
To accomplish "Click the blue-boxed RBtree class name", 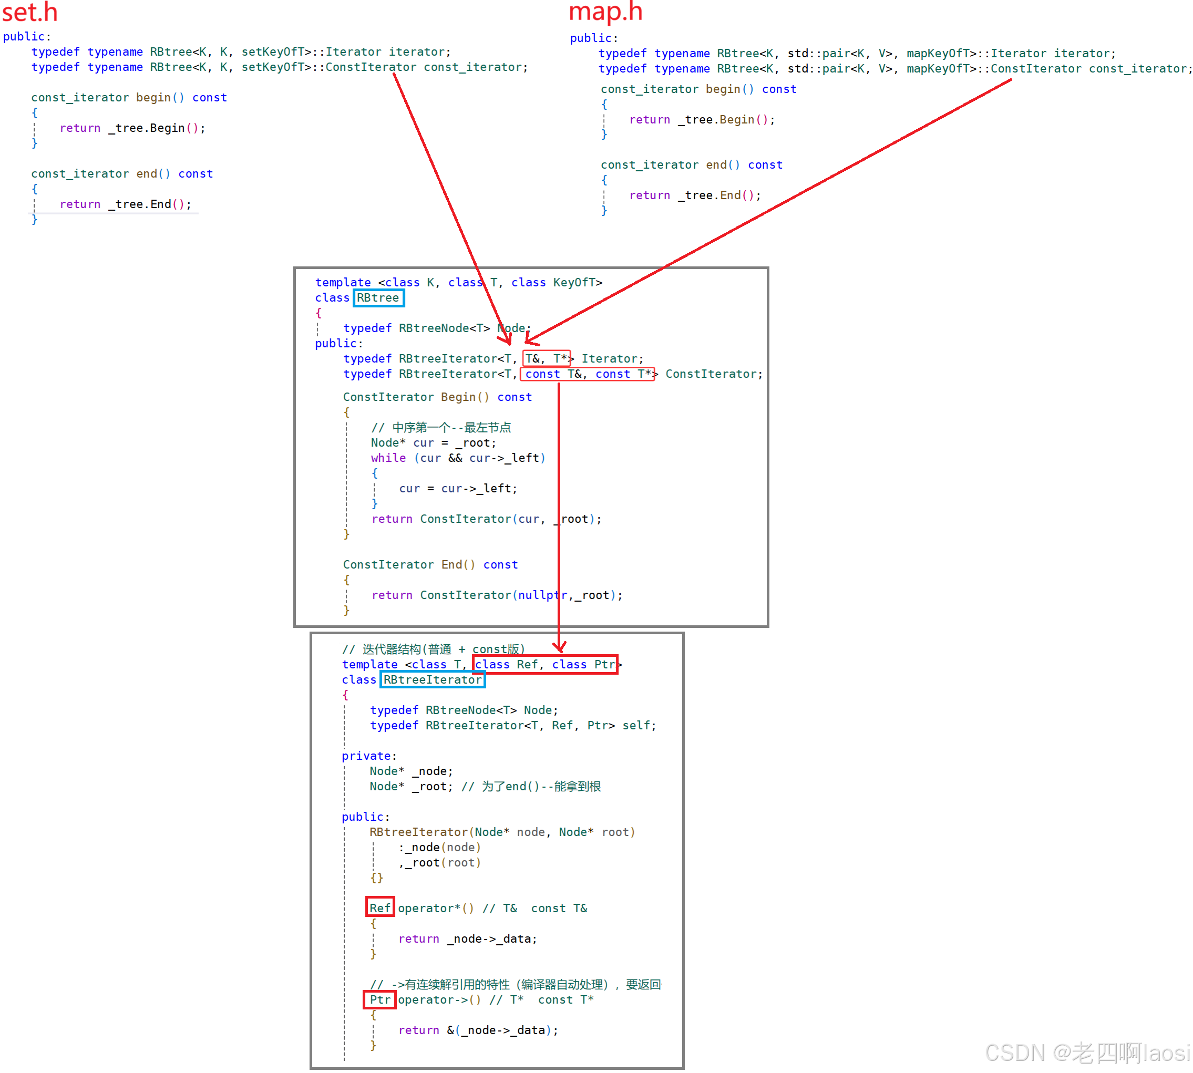I will click(378, 298).
